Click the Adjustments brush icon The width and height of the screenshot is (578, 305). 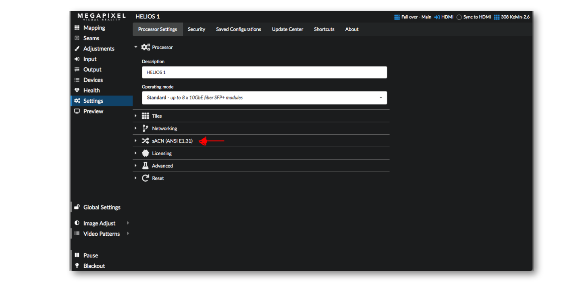pos(77,49)
